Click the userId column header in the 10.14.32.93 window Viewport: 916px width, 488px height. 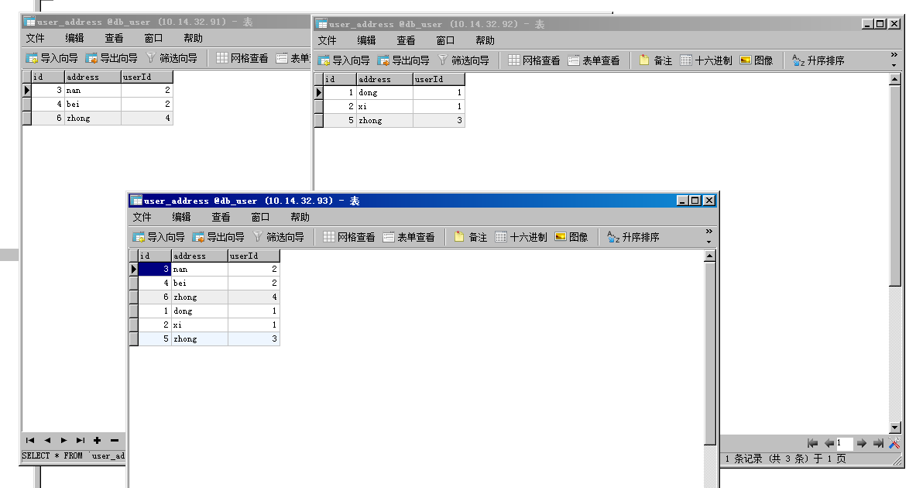pos(254,256)
